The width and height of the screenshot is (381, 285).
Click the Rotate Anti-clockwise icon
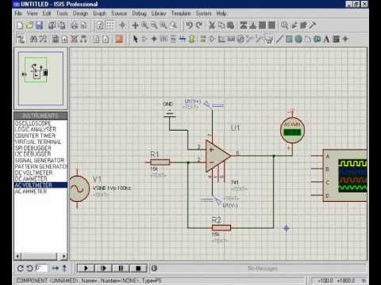(29, 268)
